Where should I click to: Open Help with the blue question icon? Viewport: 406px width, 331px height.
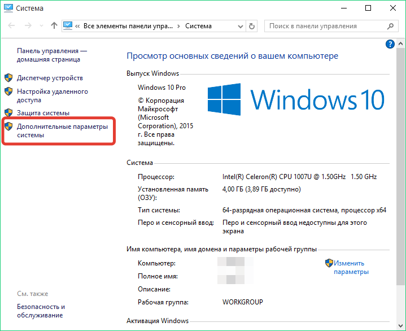[390, 44]
